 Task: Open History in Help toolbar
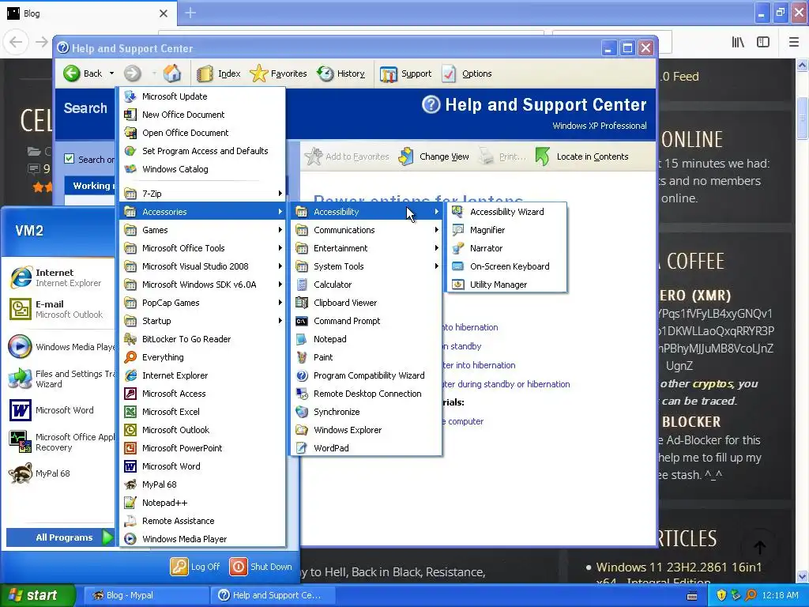point(341,74)
